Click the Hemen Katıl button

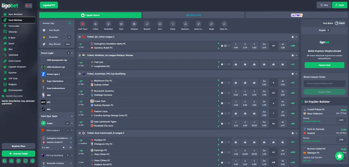pyautogui.click(x=324, y=65)
